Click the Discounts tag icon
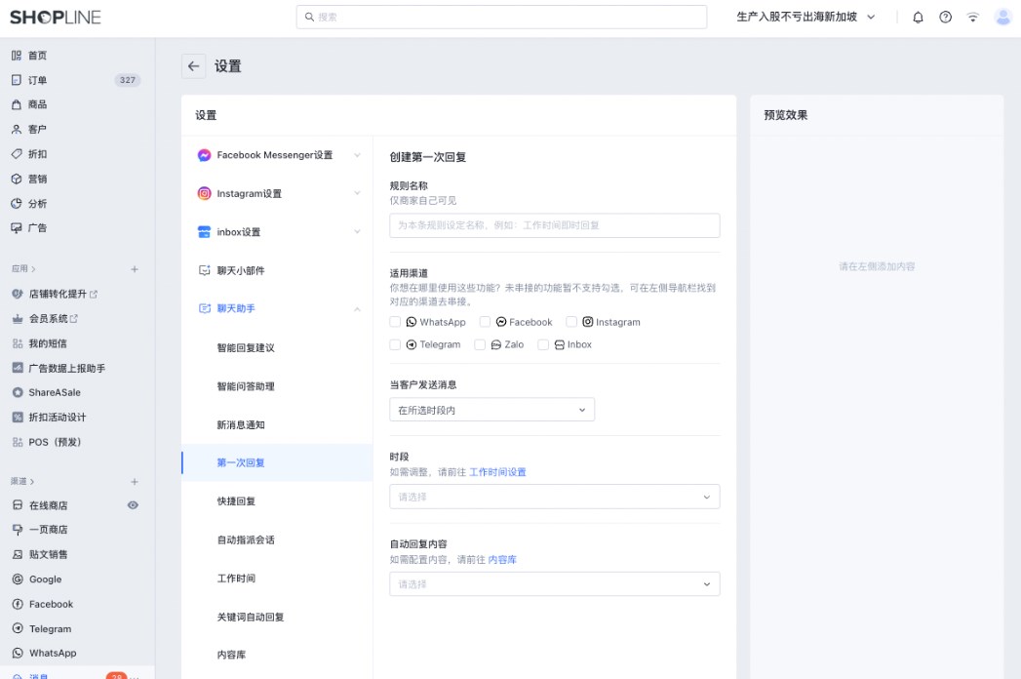1021x679 pixels. click(17, 154)
